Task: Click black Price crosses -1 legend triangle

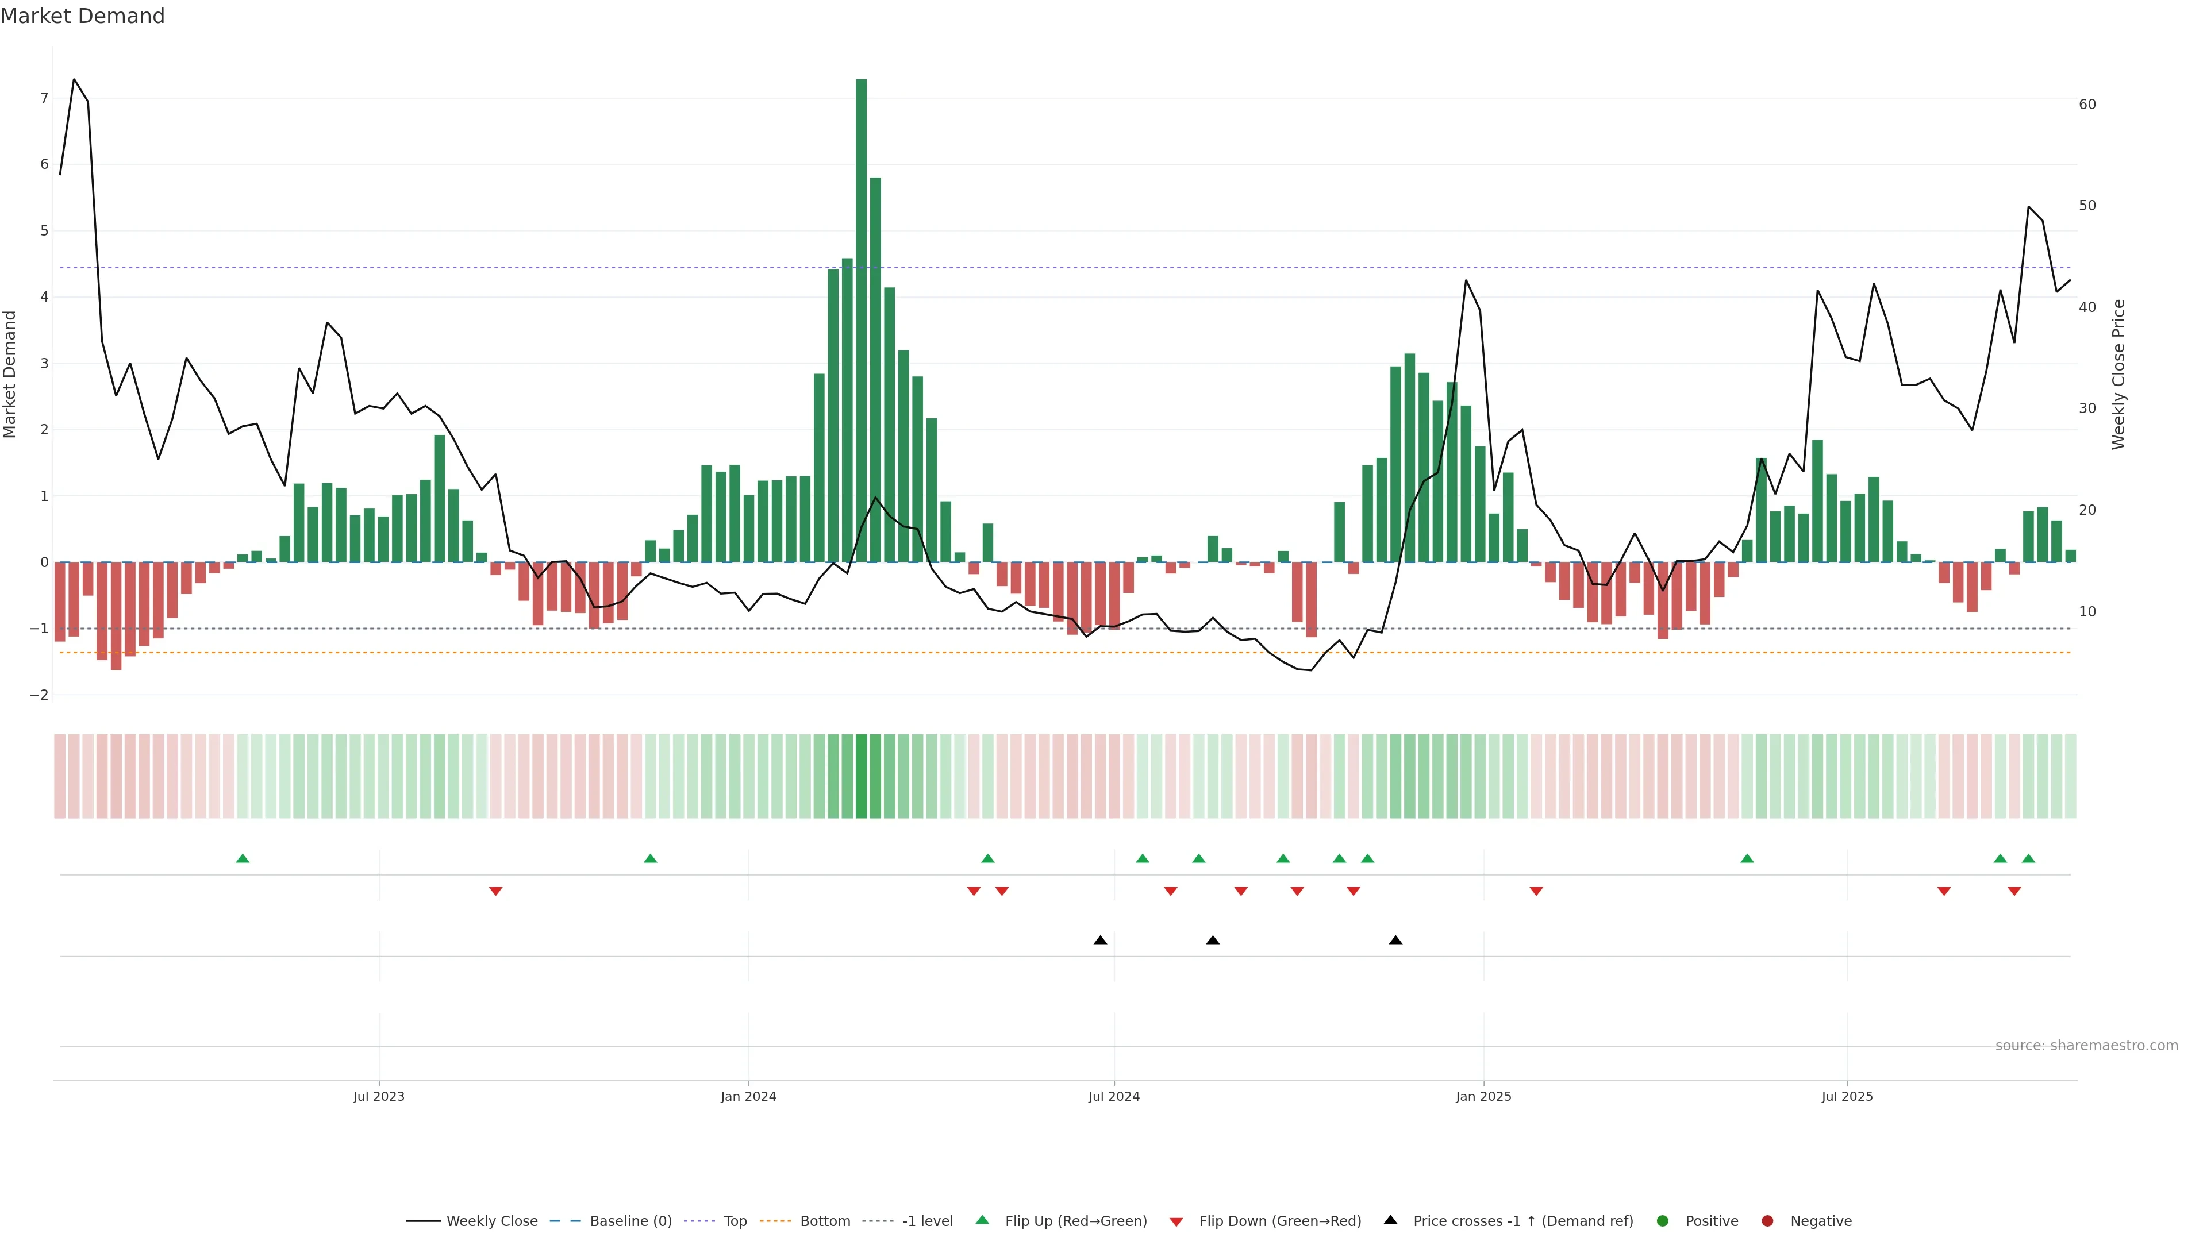Action: pos(1390,1220)
